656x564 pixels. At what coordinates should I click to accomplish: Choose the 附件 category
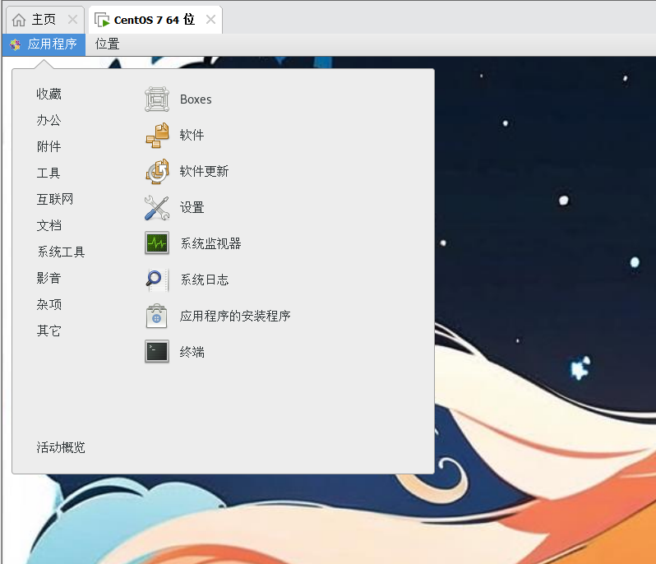49,147
